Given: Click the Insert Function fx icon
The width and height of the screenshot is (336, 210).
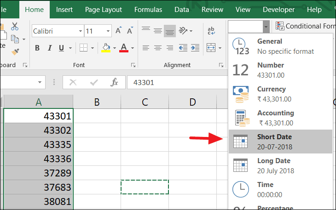Looking at the screenshot, I should tap(115, 83).
